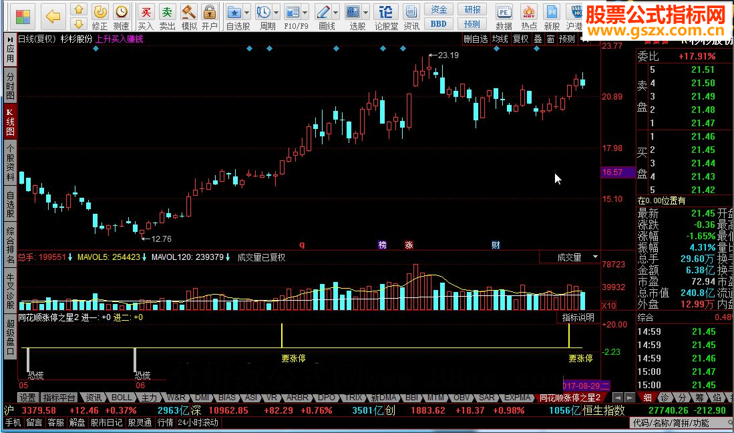Open the 新股 IPO icon
This screenshot has height=433, width=734.
point(552,12)
